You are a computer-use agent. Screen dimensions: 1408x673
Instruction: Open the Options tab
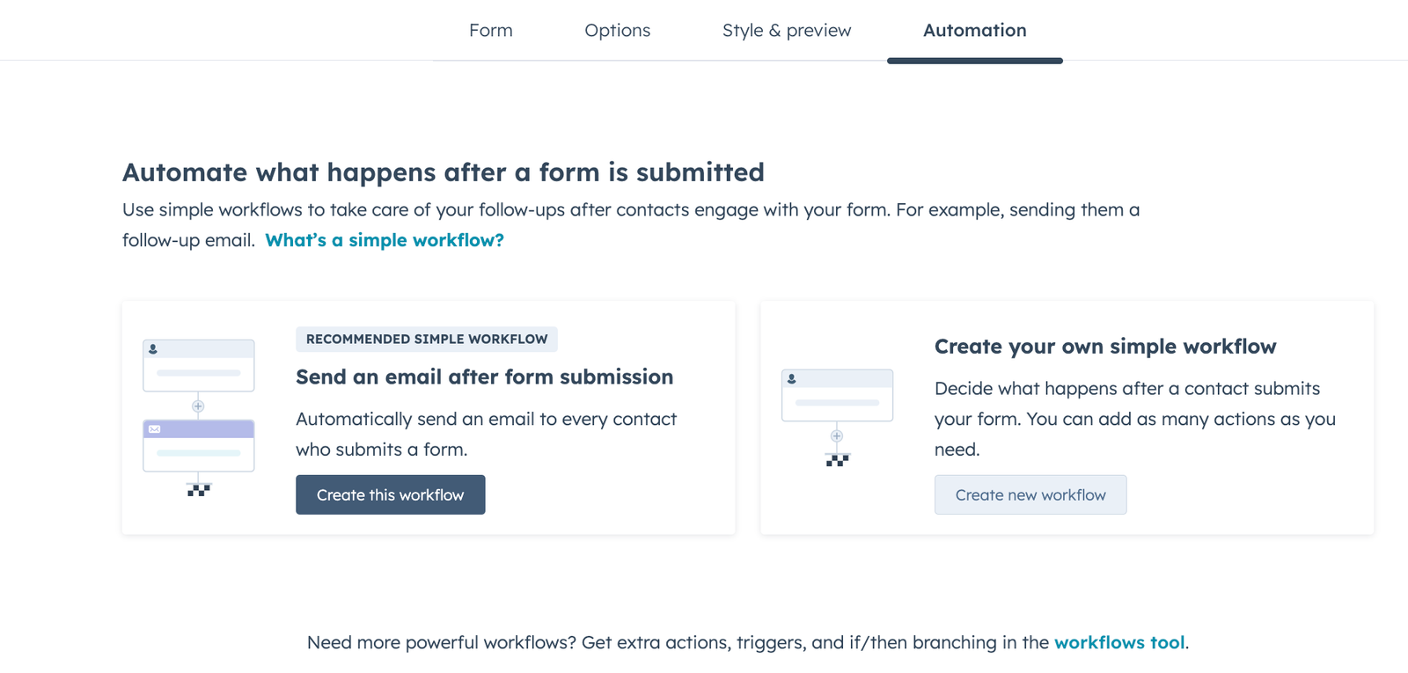[617, 30]
